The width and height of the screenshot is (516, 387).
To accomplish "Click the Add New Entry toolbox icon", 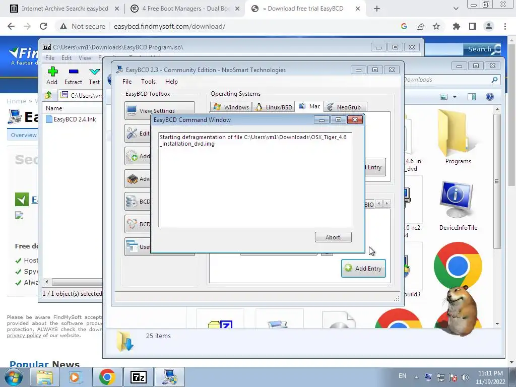I will tap(132, 156).
